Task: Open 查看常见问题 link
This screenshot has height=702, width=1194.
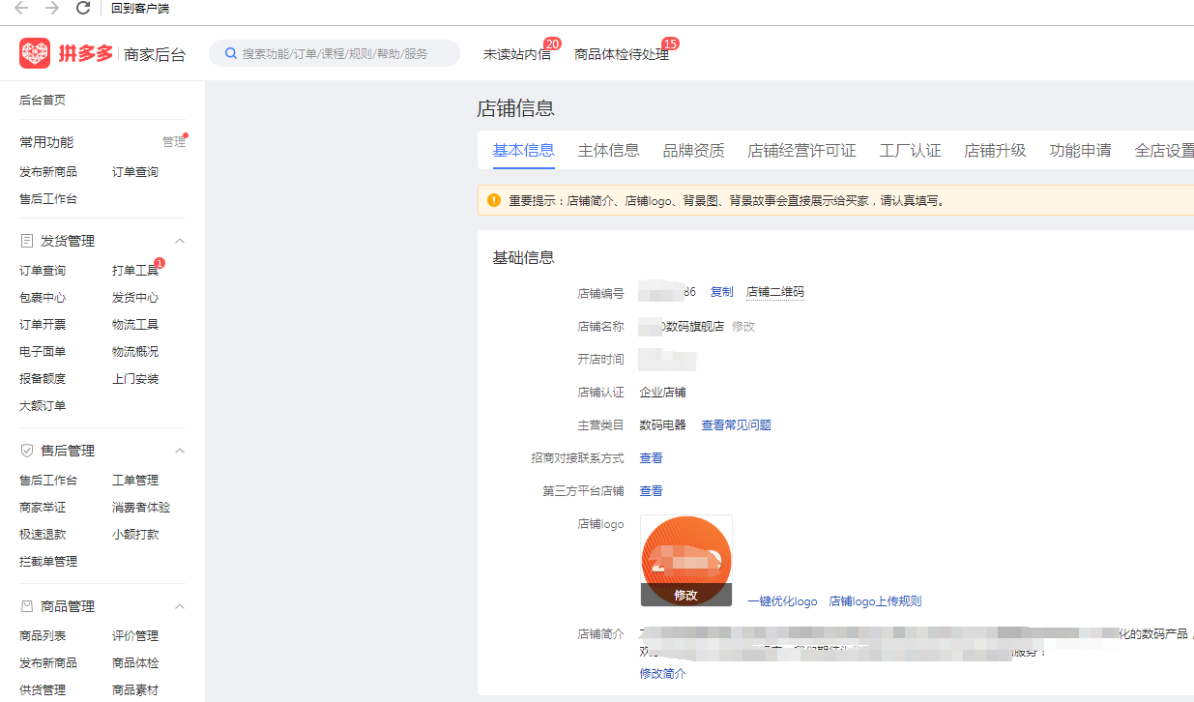Action: tap(736, 425)
